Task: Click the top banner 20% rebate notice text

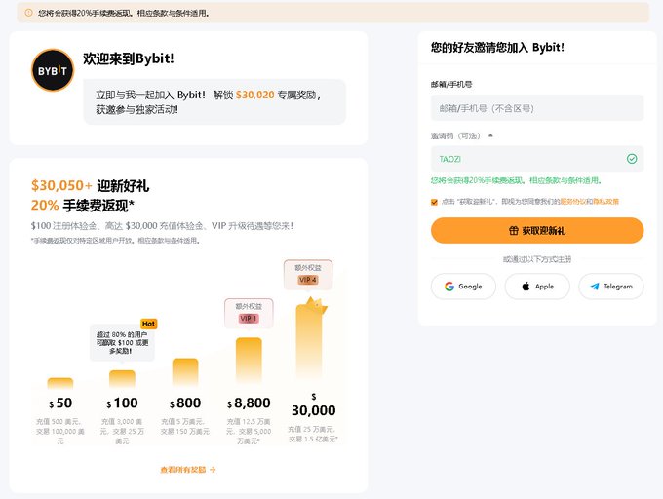Action: (124, 13)
